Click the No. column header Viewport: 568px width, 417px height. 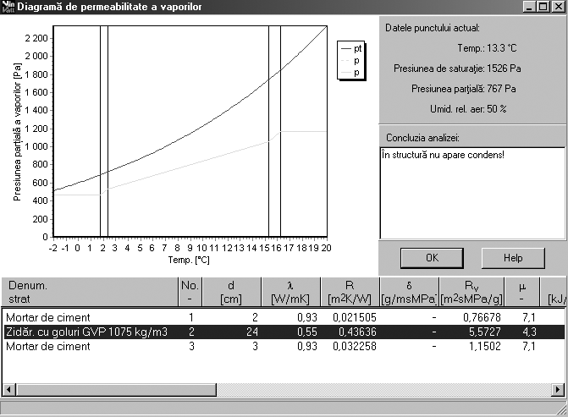(190, 292)
